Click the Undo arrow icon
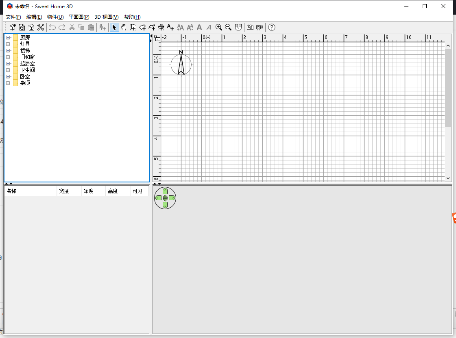The height and width of the screenshot is (338, 456). coord(52,27)
